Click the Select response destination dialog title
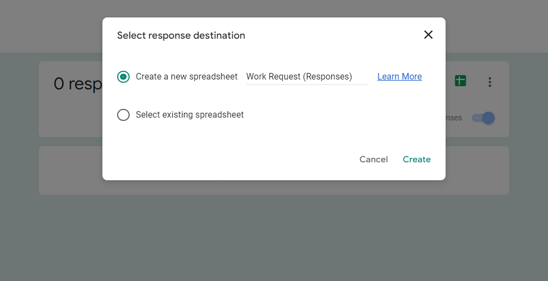The width and height of the screenshot is (548, 281). [181, 35]
